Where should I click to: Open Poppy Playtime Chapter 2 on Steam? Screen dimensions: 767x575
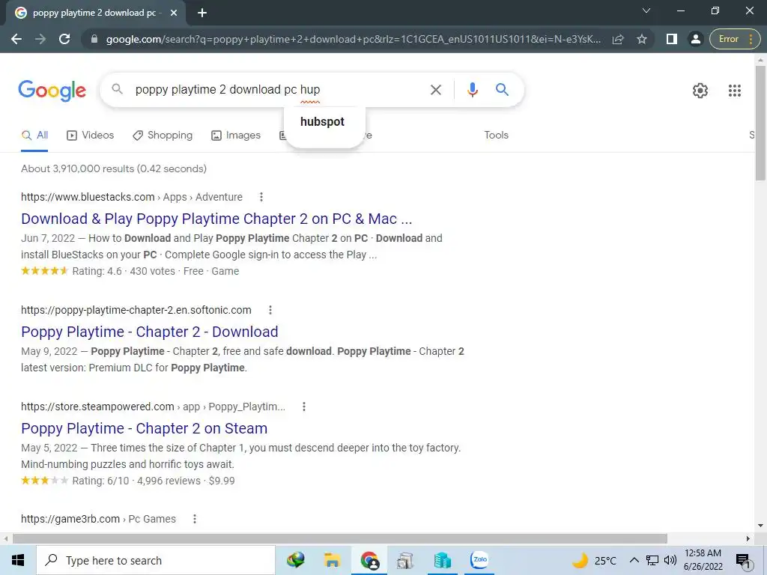point(145,428)
